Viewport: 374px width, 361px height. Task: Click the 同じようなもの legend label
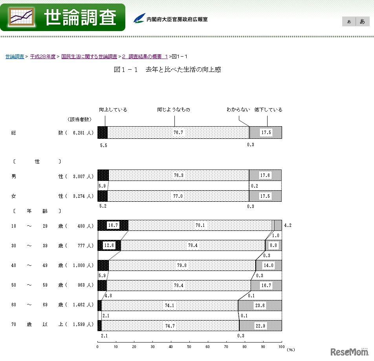point(174,110)
